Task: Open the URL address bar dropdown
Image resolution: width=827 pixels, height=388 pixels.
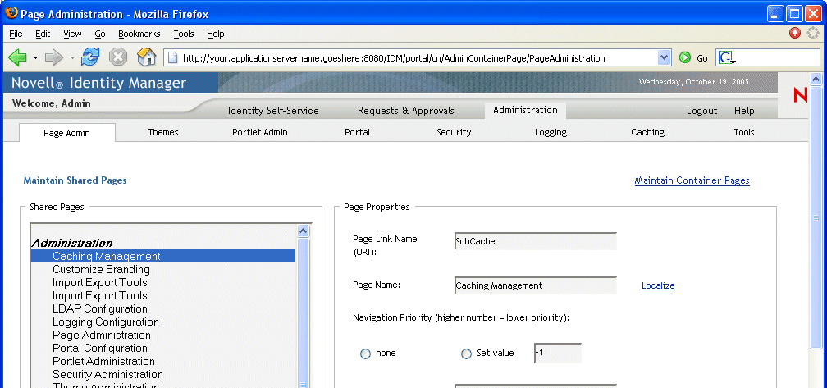Action: pos(665,58)
